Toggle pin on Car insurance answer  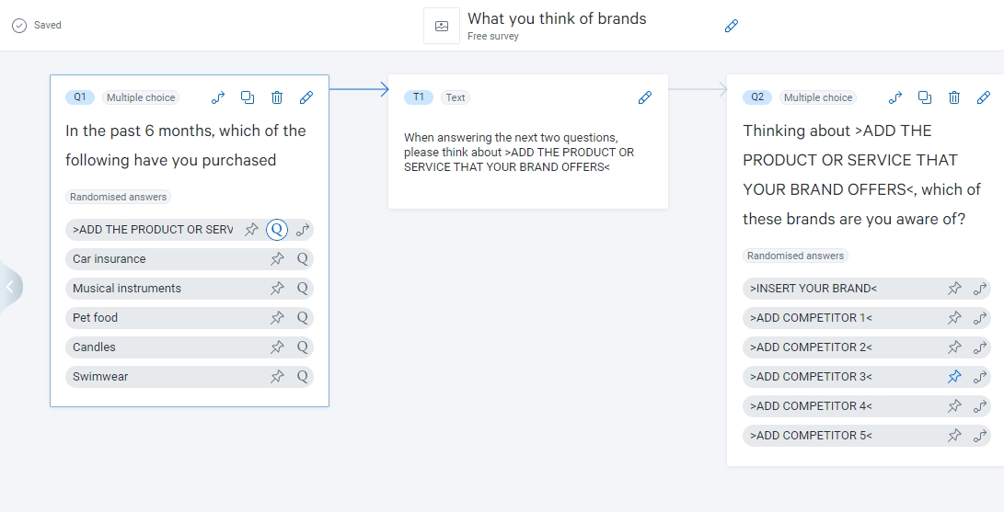(x=277, y=259)
